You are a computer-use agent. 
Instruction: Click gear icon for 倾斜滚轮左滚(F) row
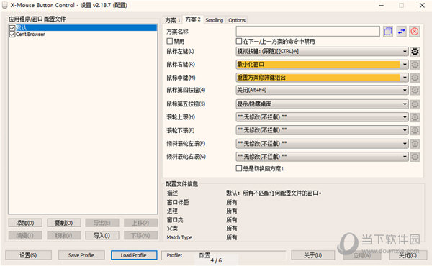point(415,144)
